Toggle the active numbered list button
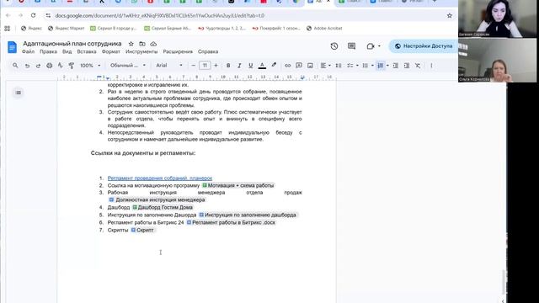The width and height of the screenshot is (539, 303). pos(381,66)
